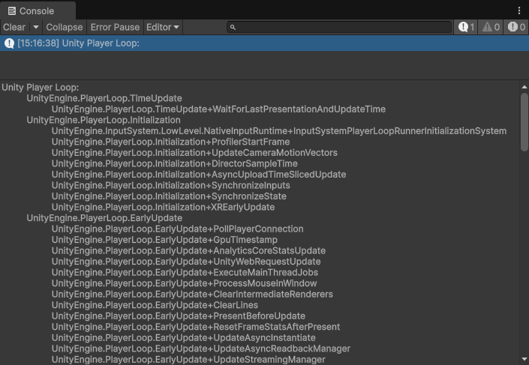Click the EarlyUpdate+ClearLines line
This screenshot has width=529, height=365.
click(155, 305)
